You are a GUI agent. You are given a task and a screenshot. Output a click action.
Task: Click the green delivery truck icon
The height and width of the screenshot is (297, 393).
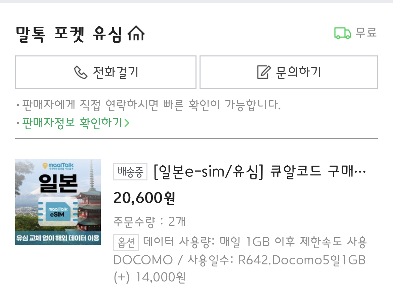pyautogui.click(x=343, y=33)
